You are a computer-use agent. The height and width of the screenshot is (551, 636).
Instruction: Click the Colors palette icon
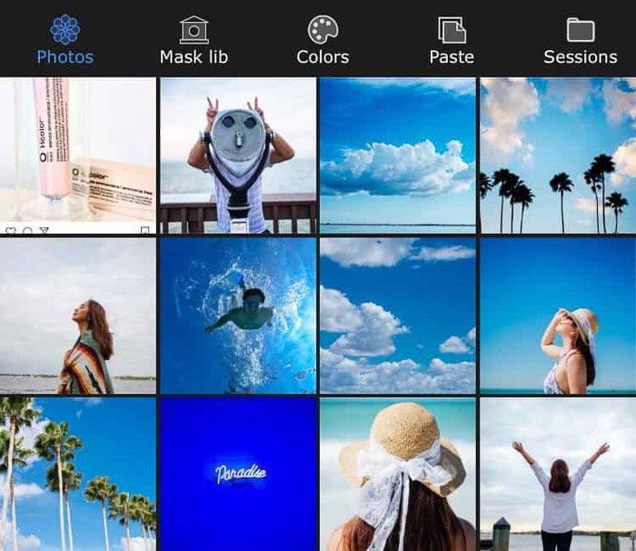pyautogui.click(x=323, y=29)
